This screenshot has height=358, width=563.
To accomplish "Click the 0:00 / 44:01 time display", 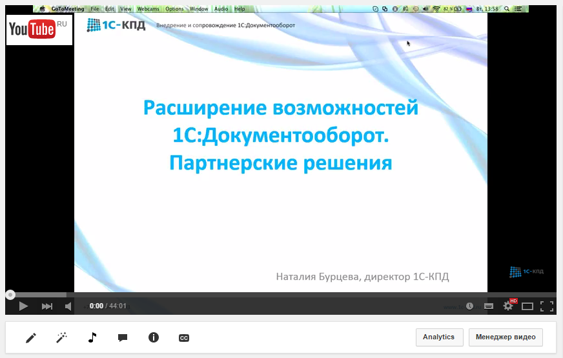I will (x=108, y=306).
